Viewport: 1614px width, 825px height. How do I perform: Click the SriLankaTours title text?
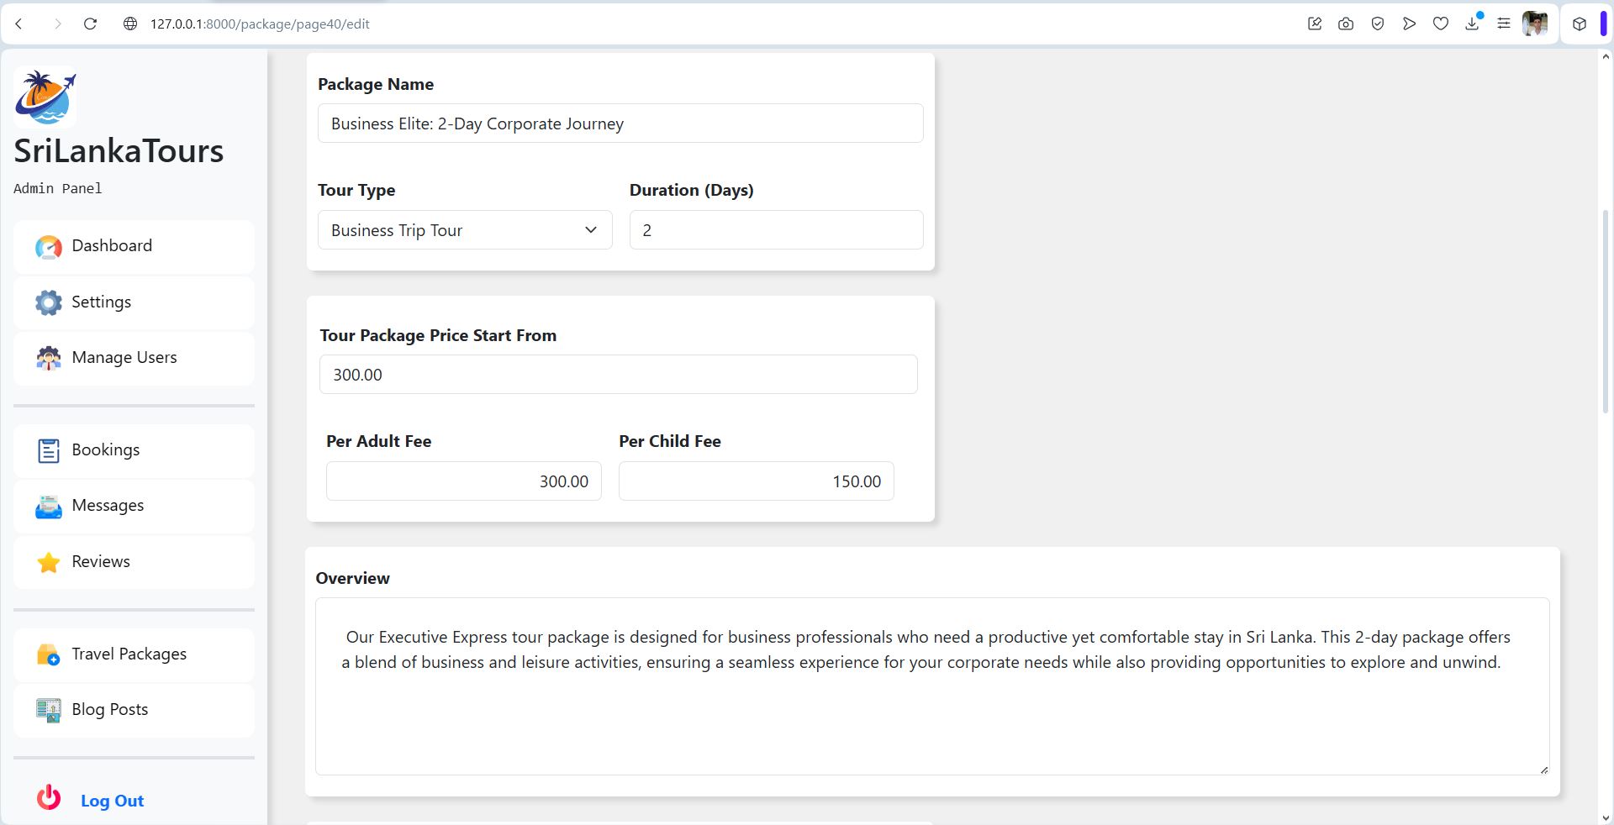tap(119, 151)
